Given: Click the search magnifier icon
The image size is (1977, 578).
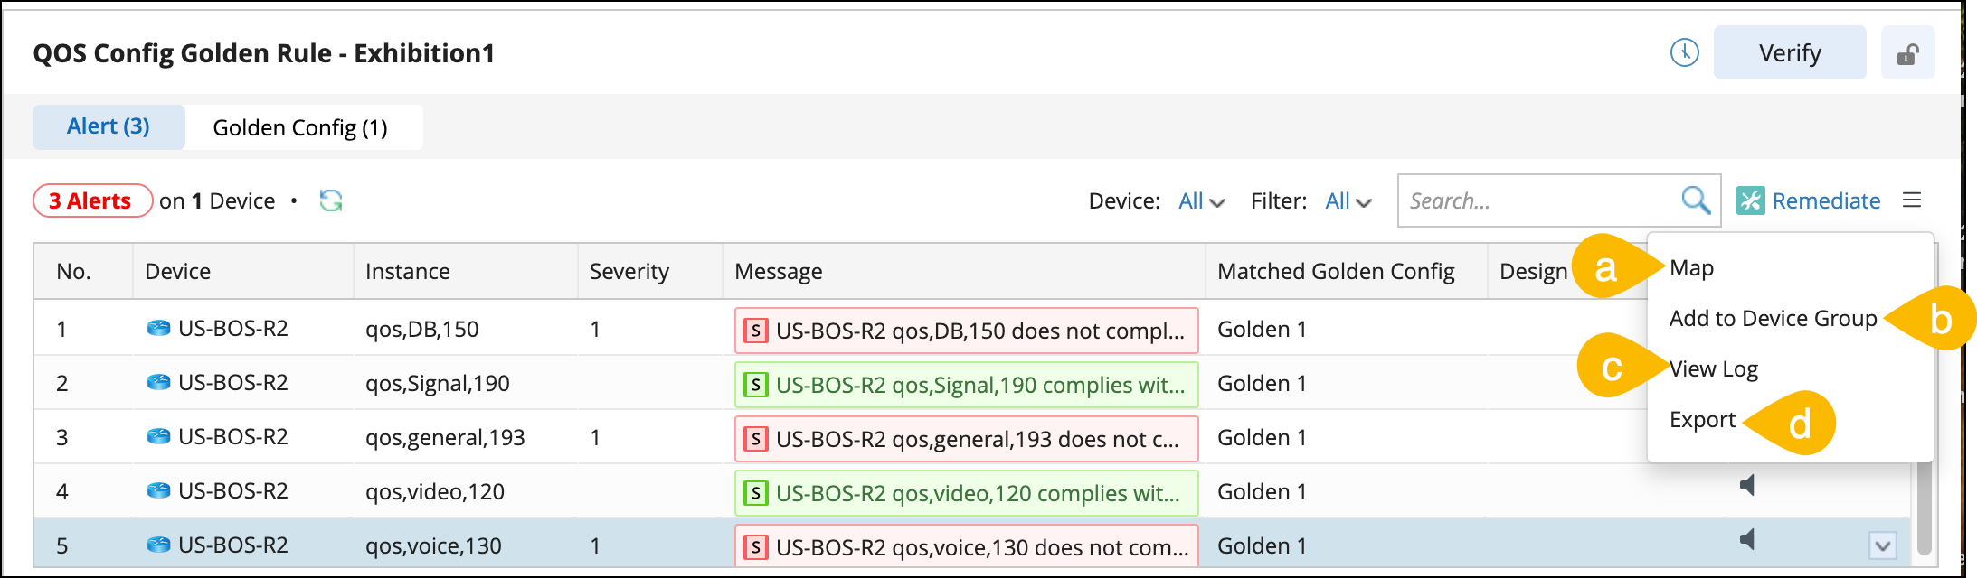Looking at the screenshot, I should pos(1695,200).
